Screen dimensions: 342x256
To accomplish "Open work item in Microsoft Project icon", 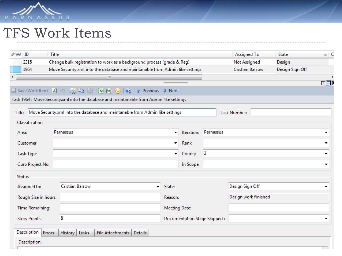I will (109, 91).
